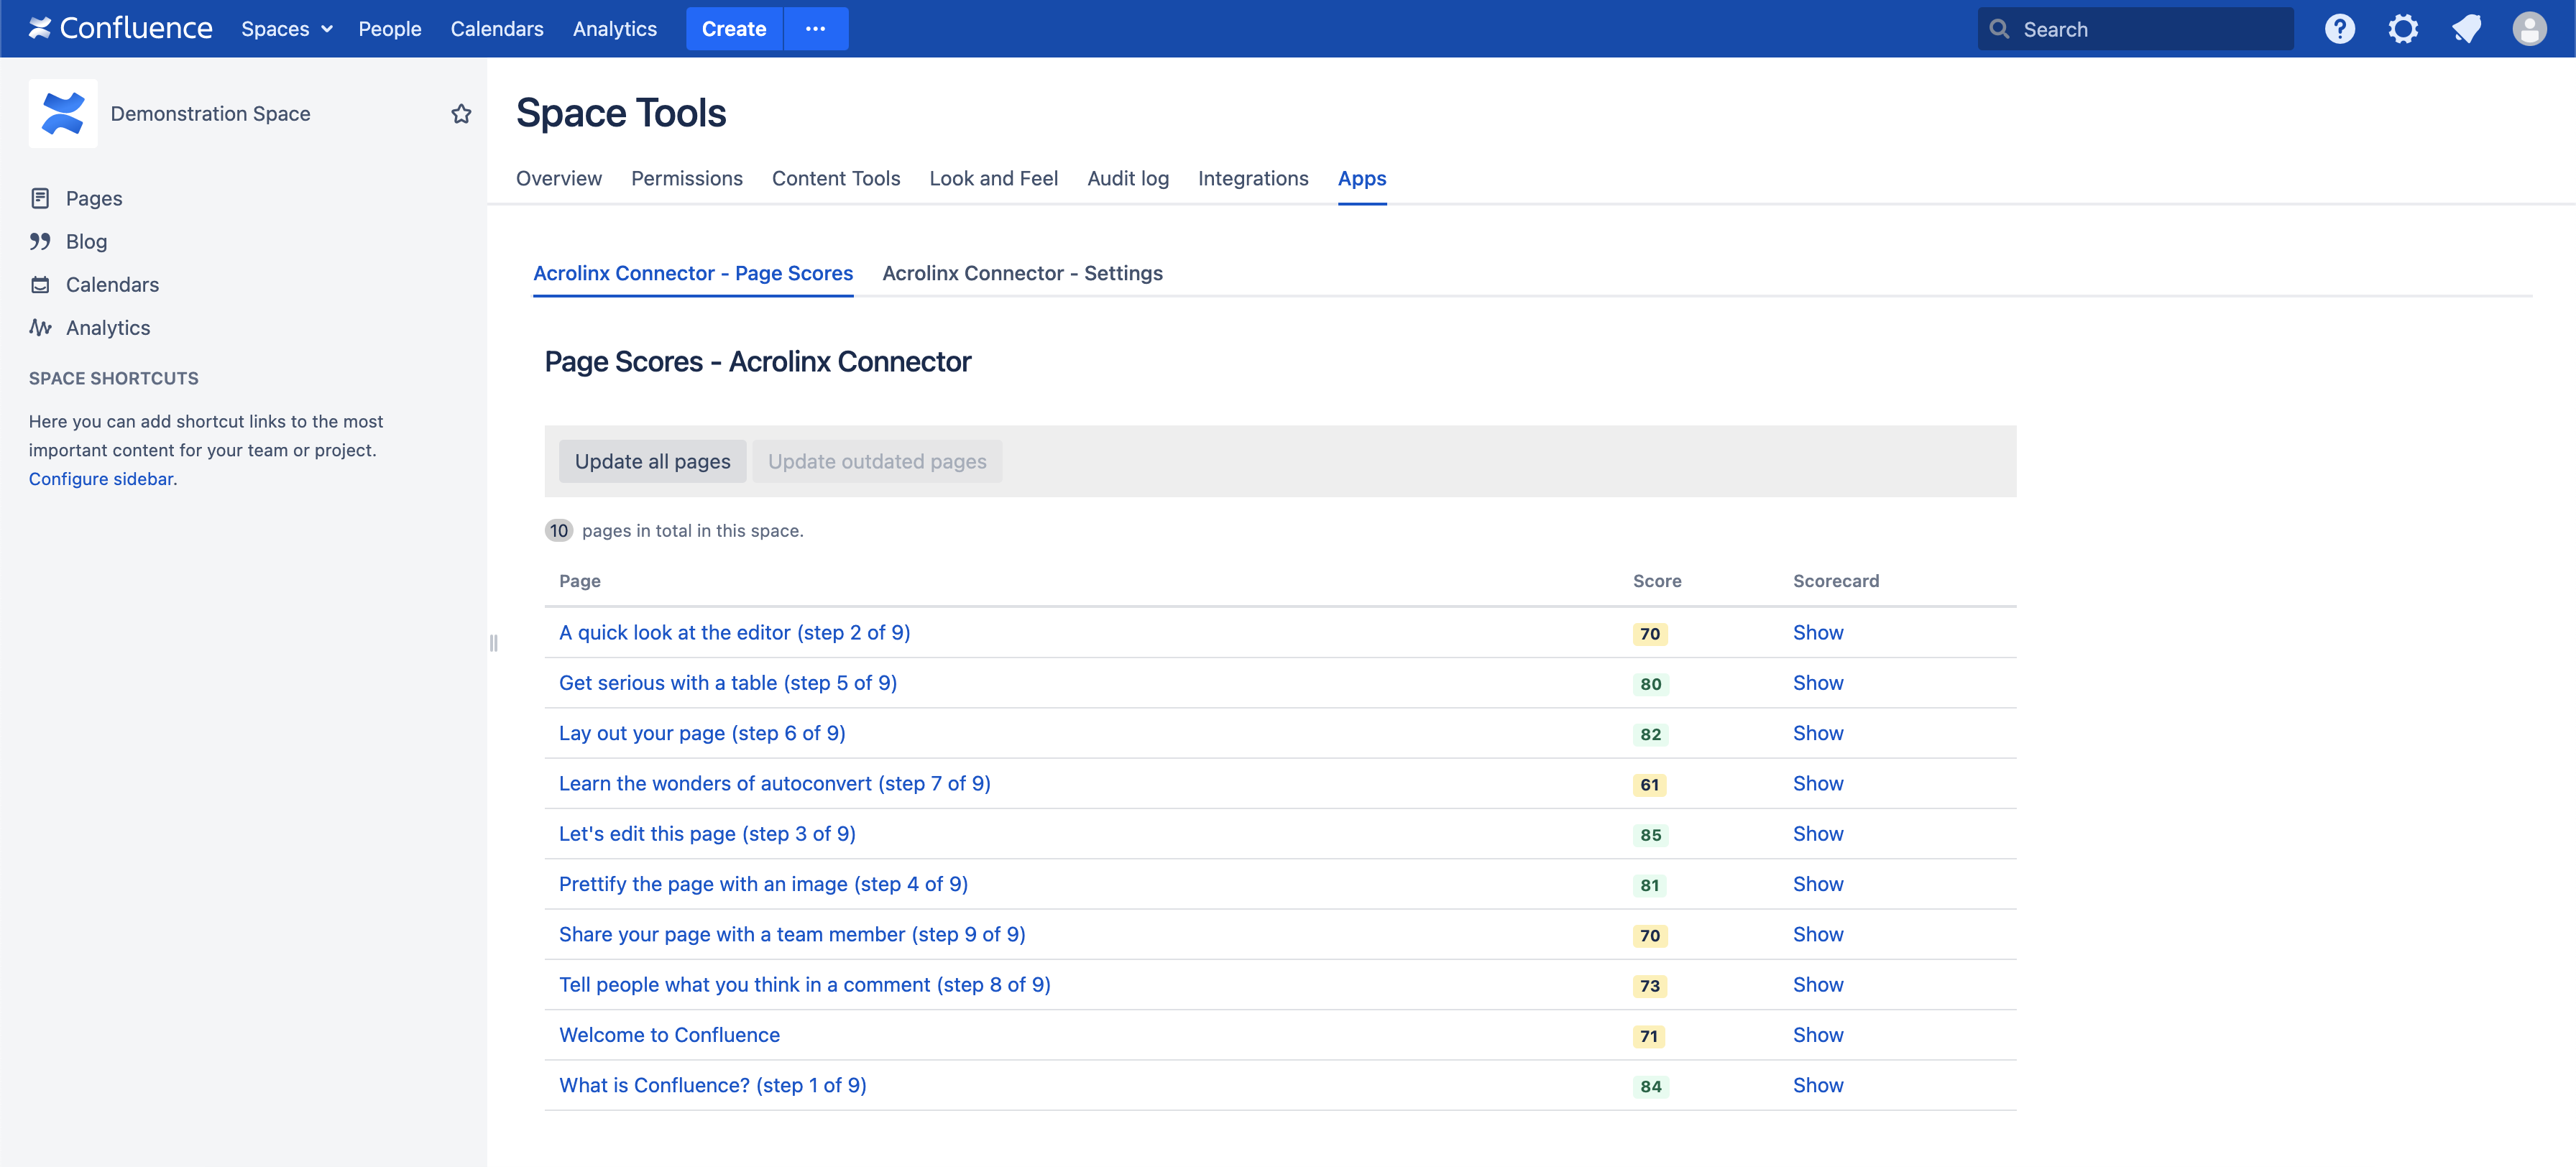Open Calendars in top navigation

[497, 29]
